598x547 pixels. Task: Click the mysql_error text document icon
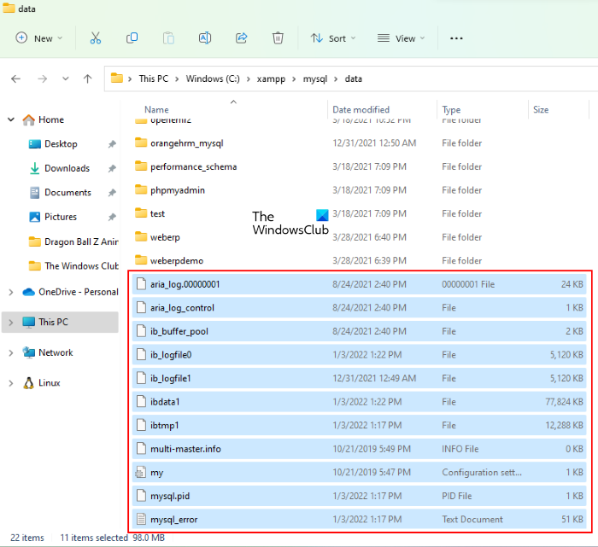(141, 519)
